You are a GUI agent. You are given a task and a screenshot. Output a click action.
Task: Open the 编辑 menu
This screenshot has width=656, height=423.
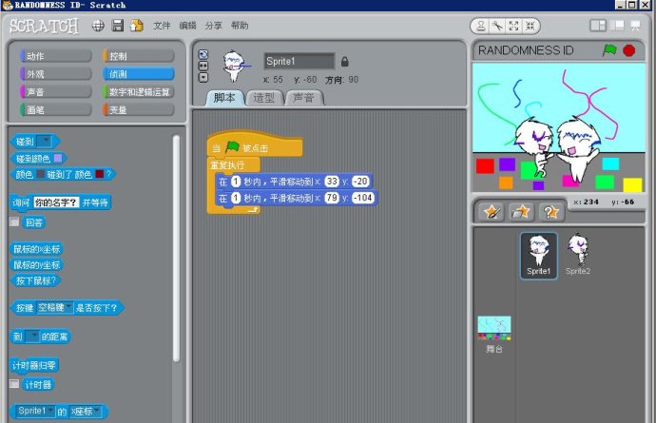point(187,26)
